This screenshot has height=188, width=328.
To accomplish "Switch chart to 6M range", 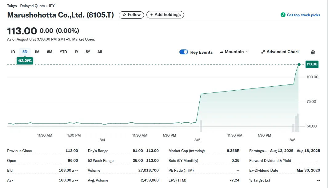I will [50, 52].
